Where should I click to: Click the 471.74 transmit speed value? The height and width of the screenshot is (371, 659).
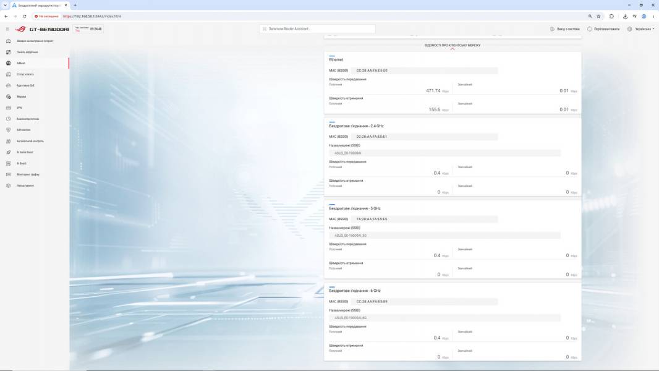[x=433, y=91]
